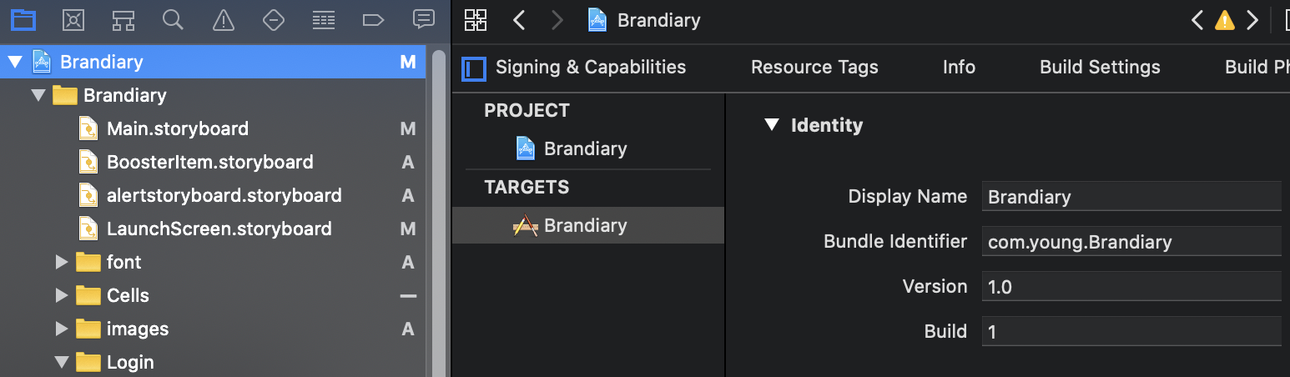Click the yellow warning issue indicator
This screenshot has width=1290, height=377.
pyautogui.click(x=1224, y=20)
